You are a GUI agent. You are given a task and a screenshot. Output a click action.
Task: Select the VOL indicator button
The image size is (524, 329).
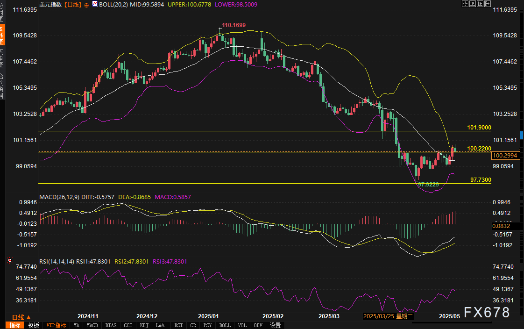click(x=242, y=325)
